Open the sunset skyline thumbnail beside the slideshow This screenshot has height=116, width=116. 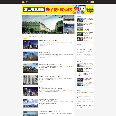pos(69,24)
